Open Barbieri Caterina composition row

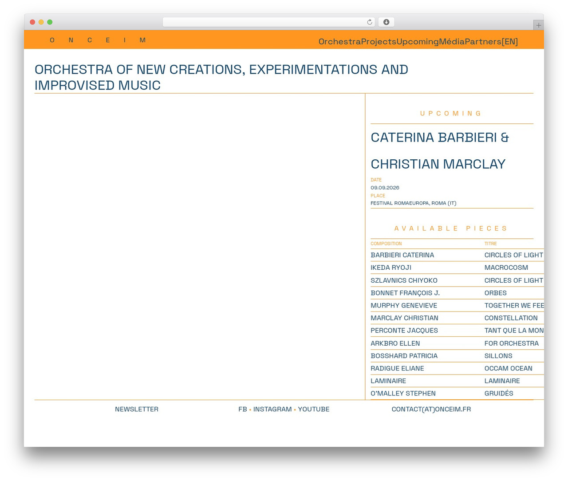tap(457, 255)
